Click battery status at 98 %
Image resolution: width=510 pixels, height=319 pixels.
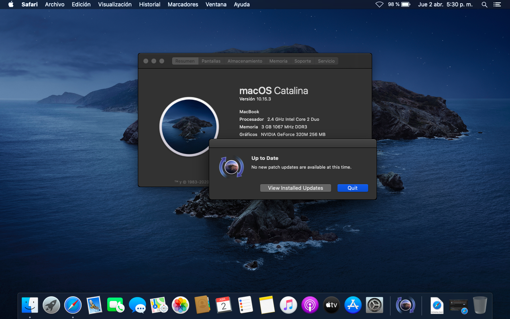coord(399,4)
